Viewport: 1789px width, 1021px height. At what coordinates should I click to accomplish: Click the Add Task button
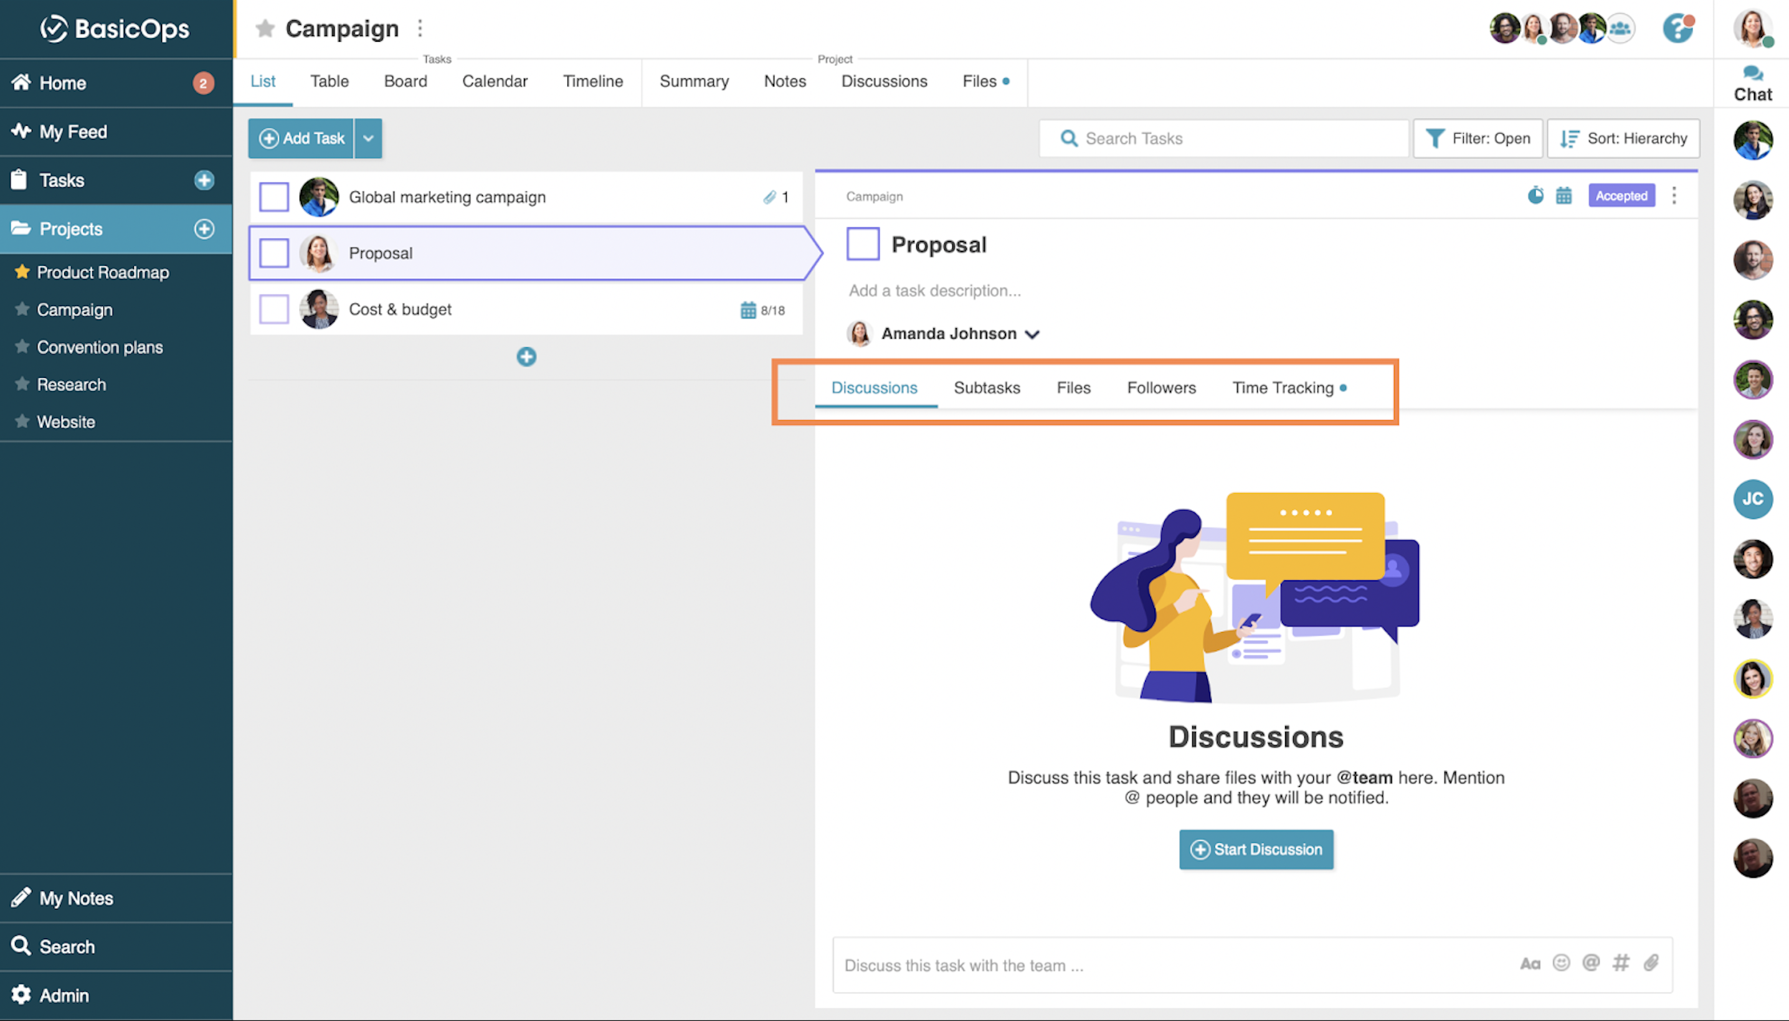301,138
